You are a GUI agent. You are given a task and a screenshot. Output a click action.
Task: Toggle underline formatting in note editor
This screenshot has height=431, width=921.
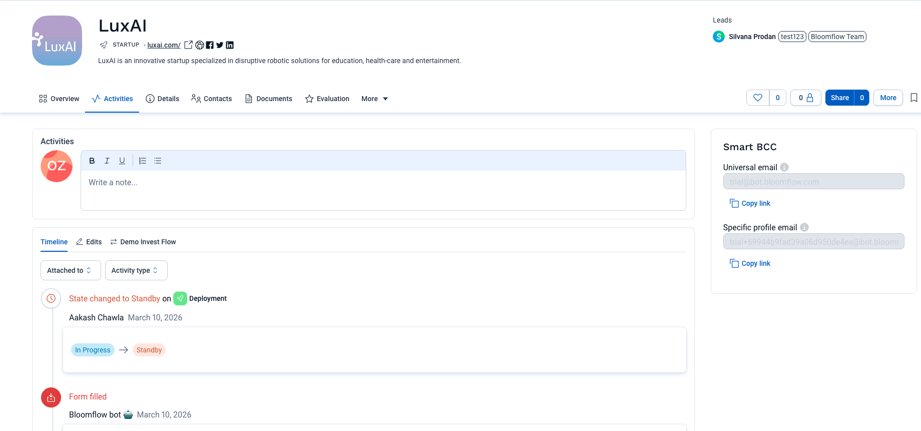122,161
